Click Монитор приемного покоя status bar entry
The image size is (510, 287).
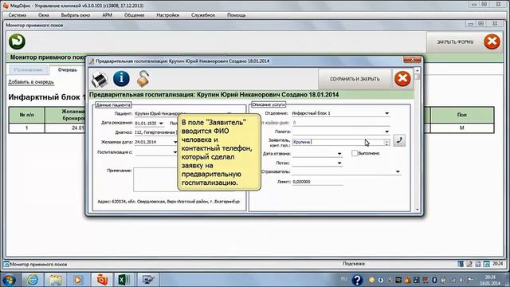[35, 264]
